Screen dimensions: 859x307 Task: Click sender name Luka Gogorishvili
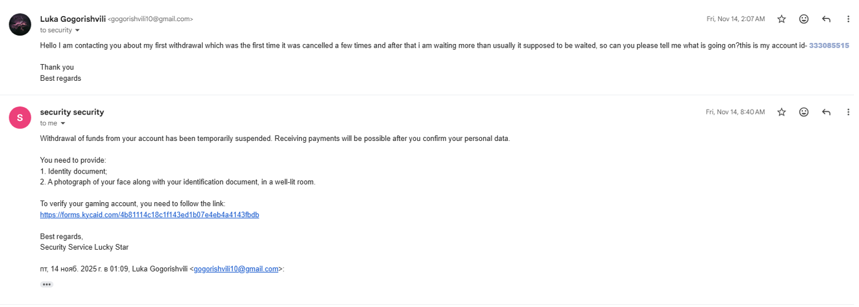pos(73,19)
